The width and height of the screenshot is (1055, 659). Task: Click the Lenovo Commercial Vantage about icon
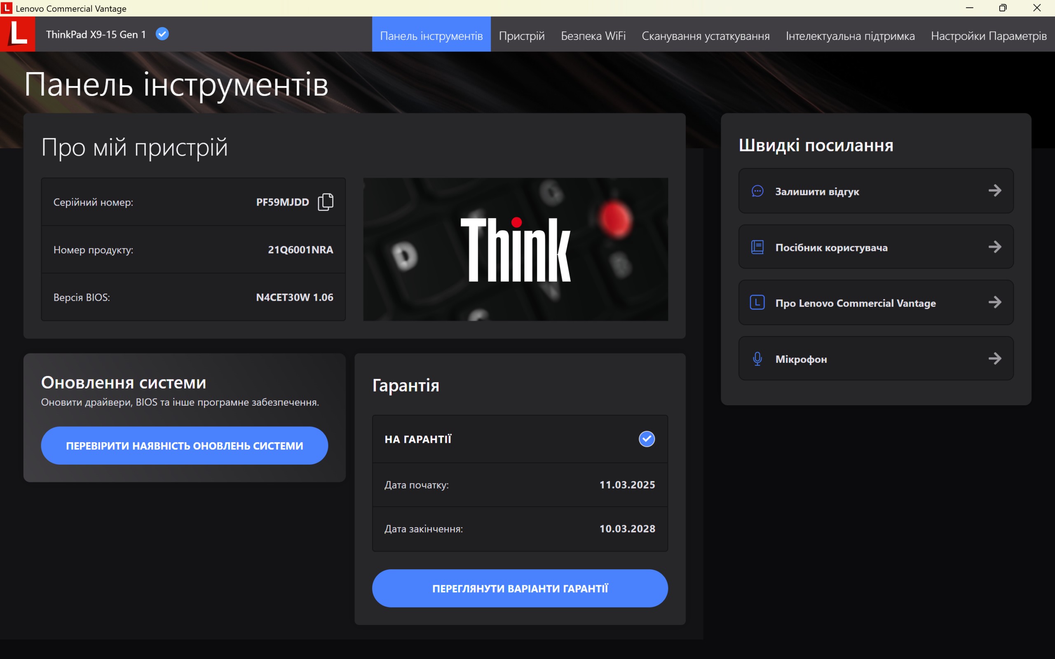click(x=757, y=302)
